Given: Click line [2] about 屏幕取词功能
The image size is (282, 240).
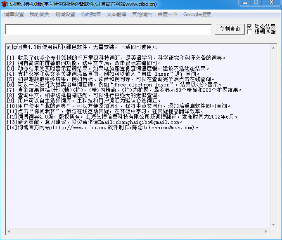Looking at the screenshot, I should tap(84, 63).
